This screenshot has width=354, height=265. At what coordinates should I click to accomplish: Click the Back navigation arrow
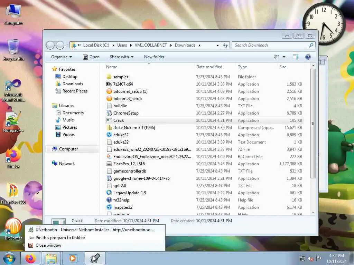click(50, 45)
